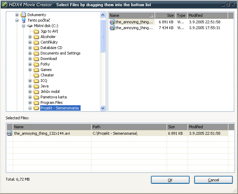238x194 pixels.
Task: Collapse the Projekt - Siemensmania node
Action: (x=30, y=108)
